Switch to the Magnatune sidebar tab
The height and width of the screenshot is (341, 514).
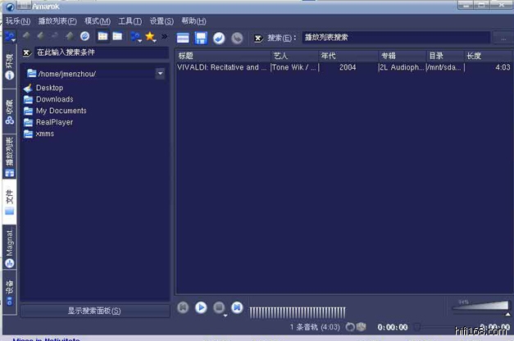click(x=9, y=246)
